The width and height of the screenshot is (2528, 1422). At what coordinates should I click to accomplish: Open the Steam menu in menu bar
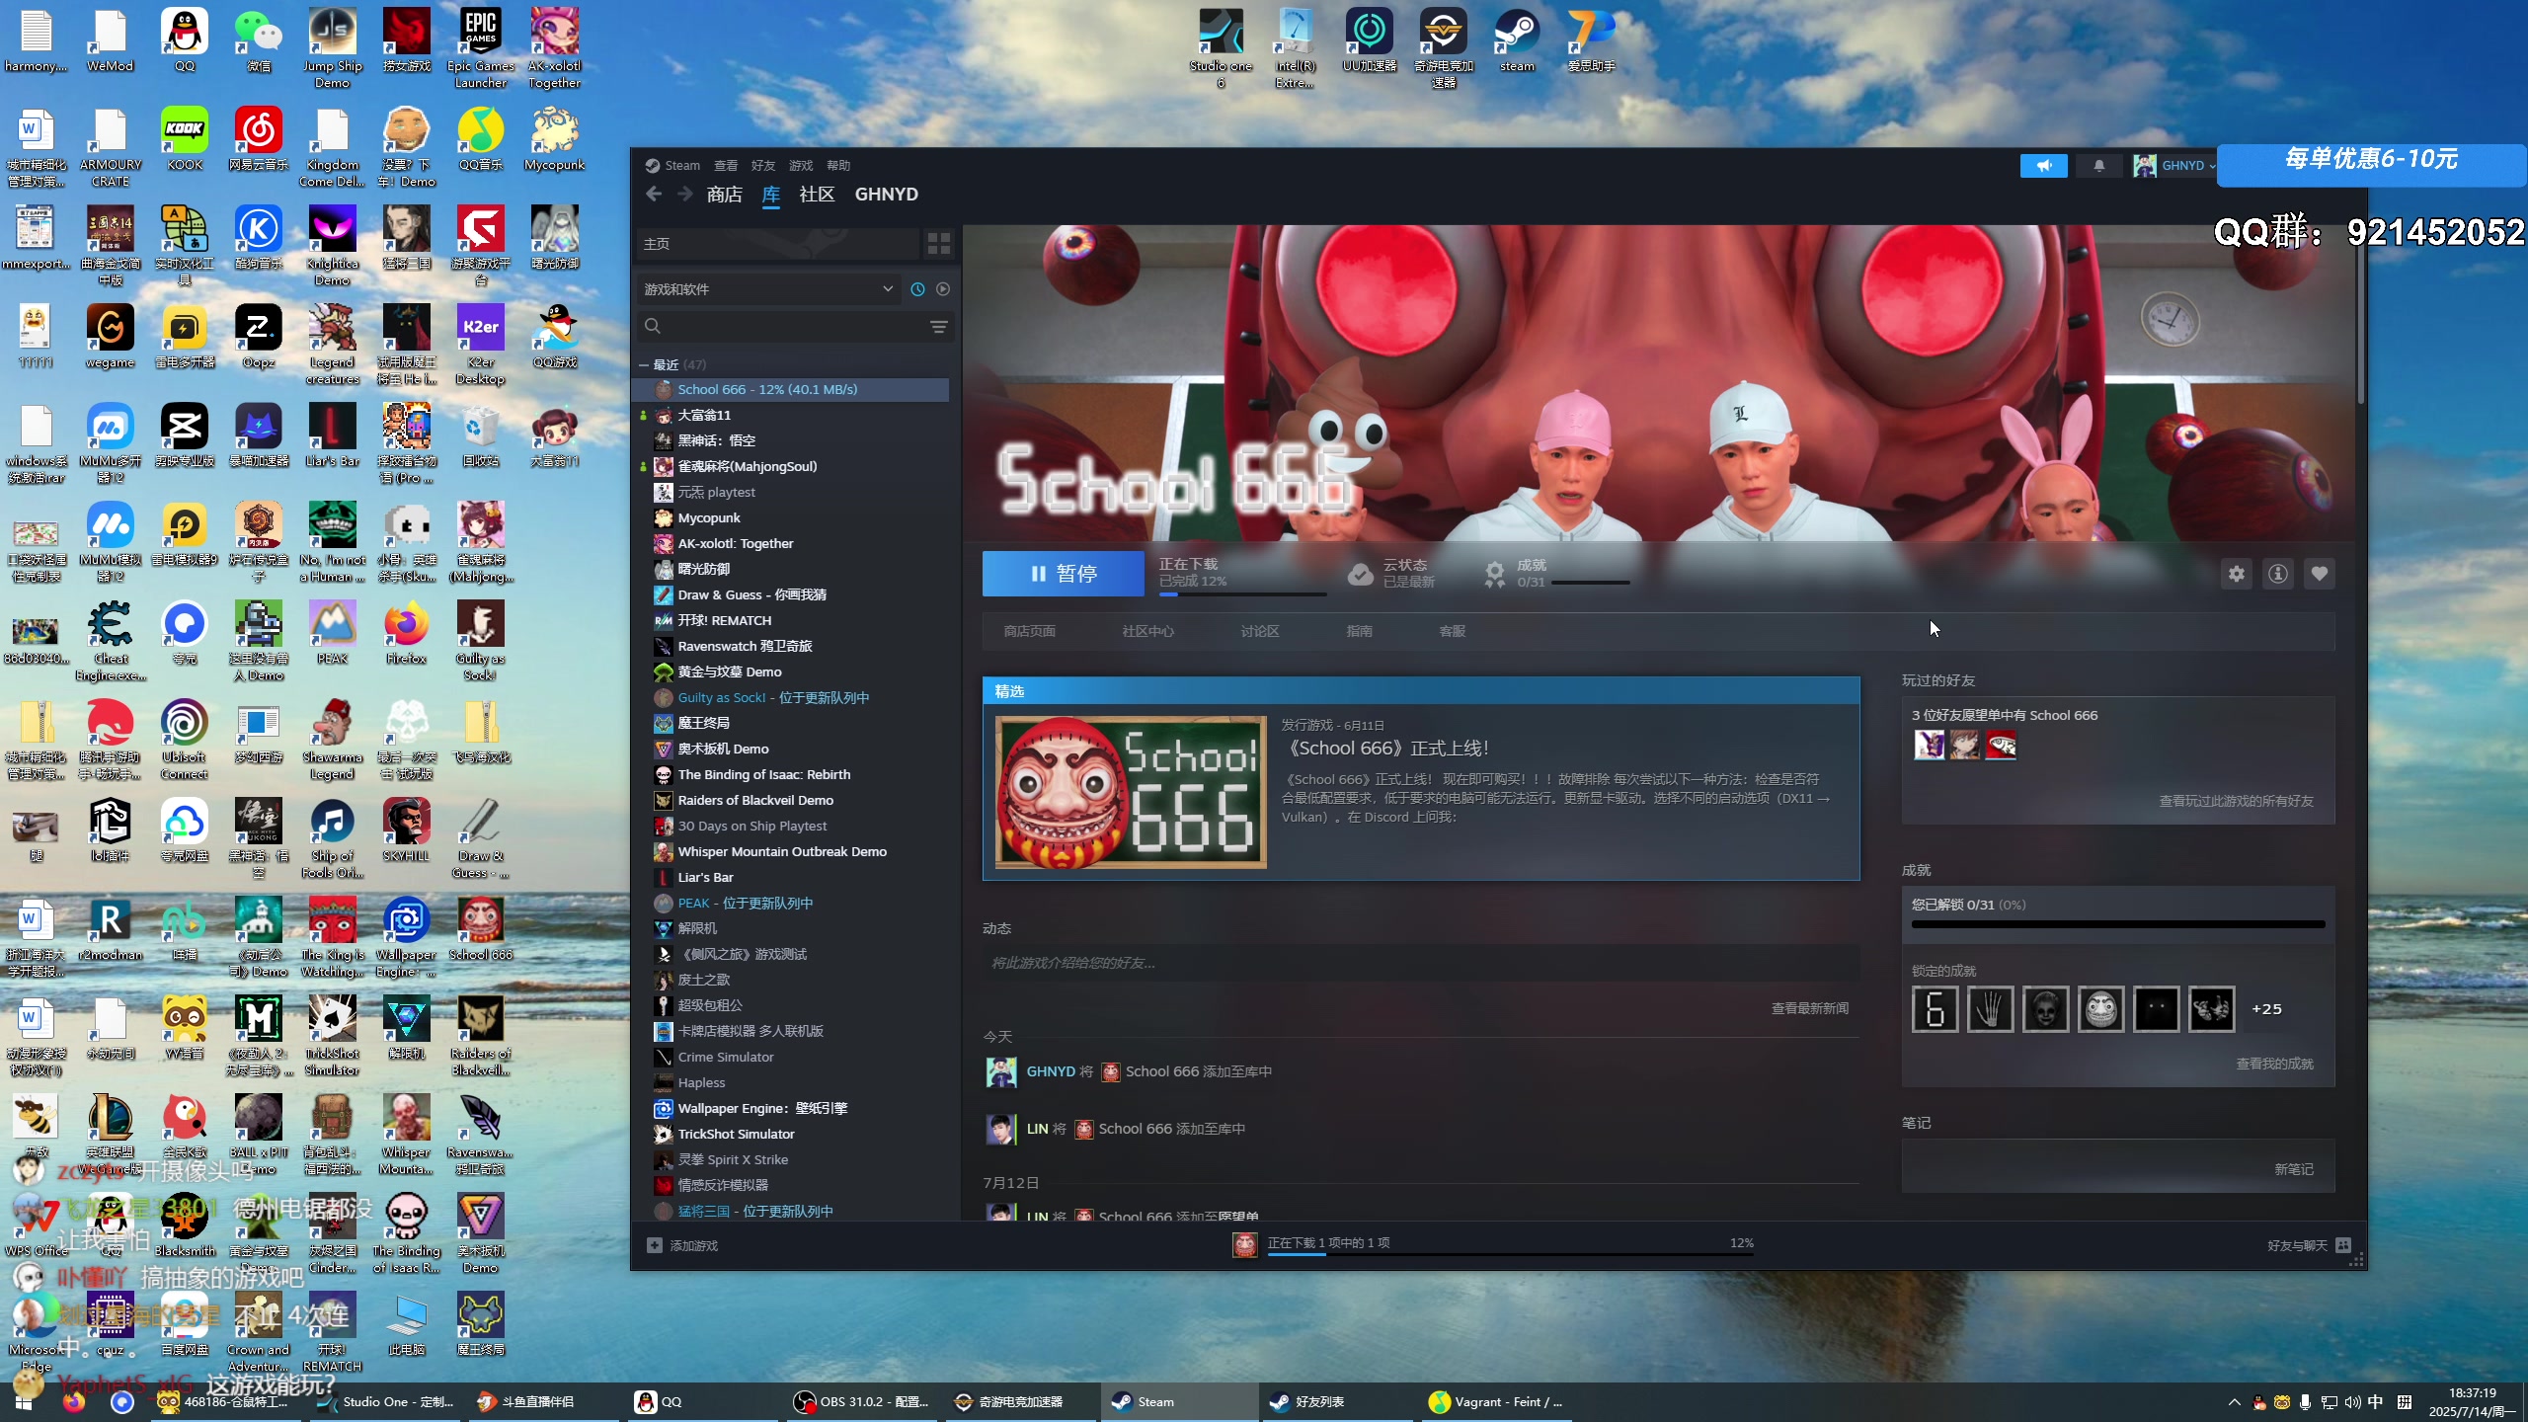[681, 166]
